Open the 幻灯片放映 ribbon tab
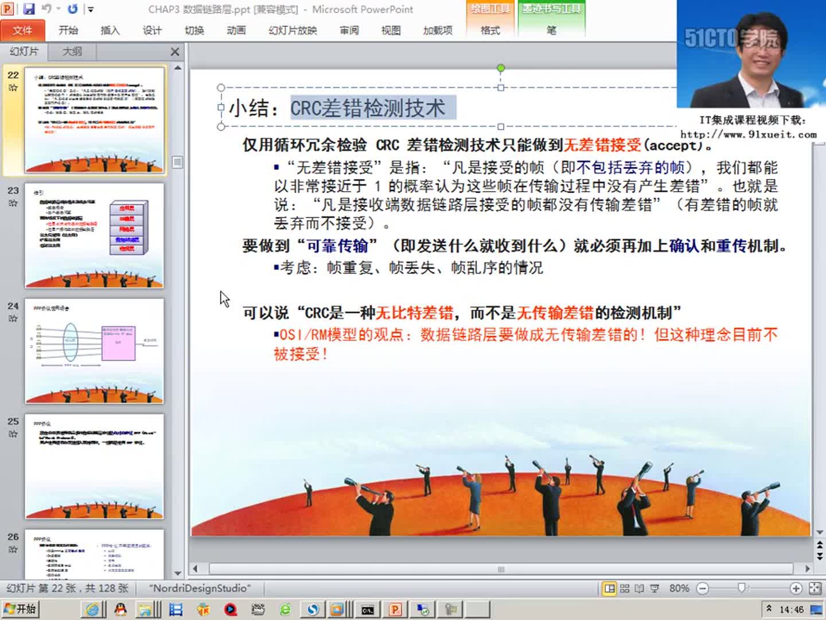Image resolution: width=826 pixels, height=620 pixels. [x=293, y=30]
